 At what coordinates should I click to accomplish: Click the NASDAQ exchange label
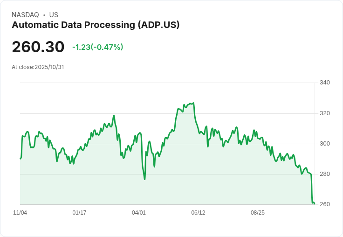coord(25,15)
